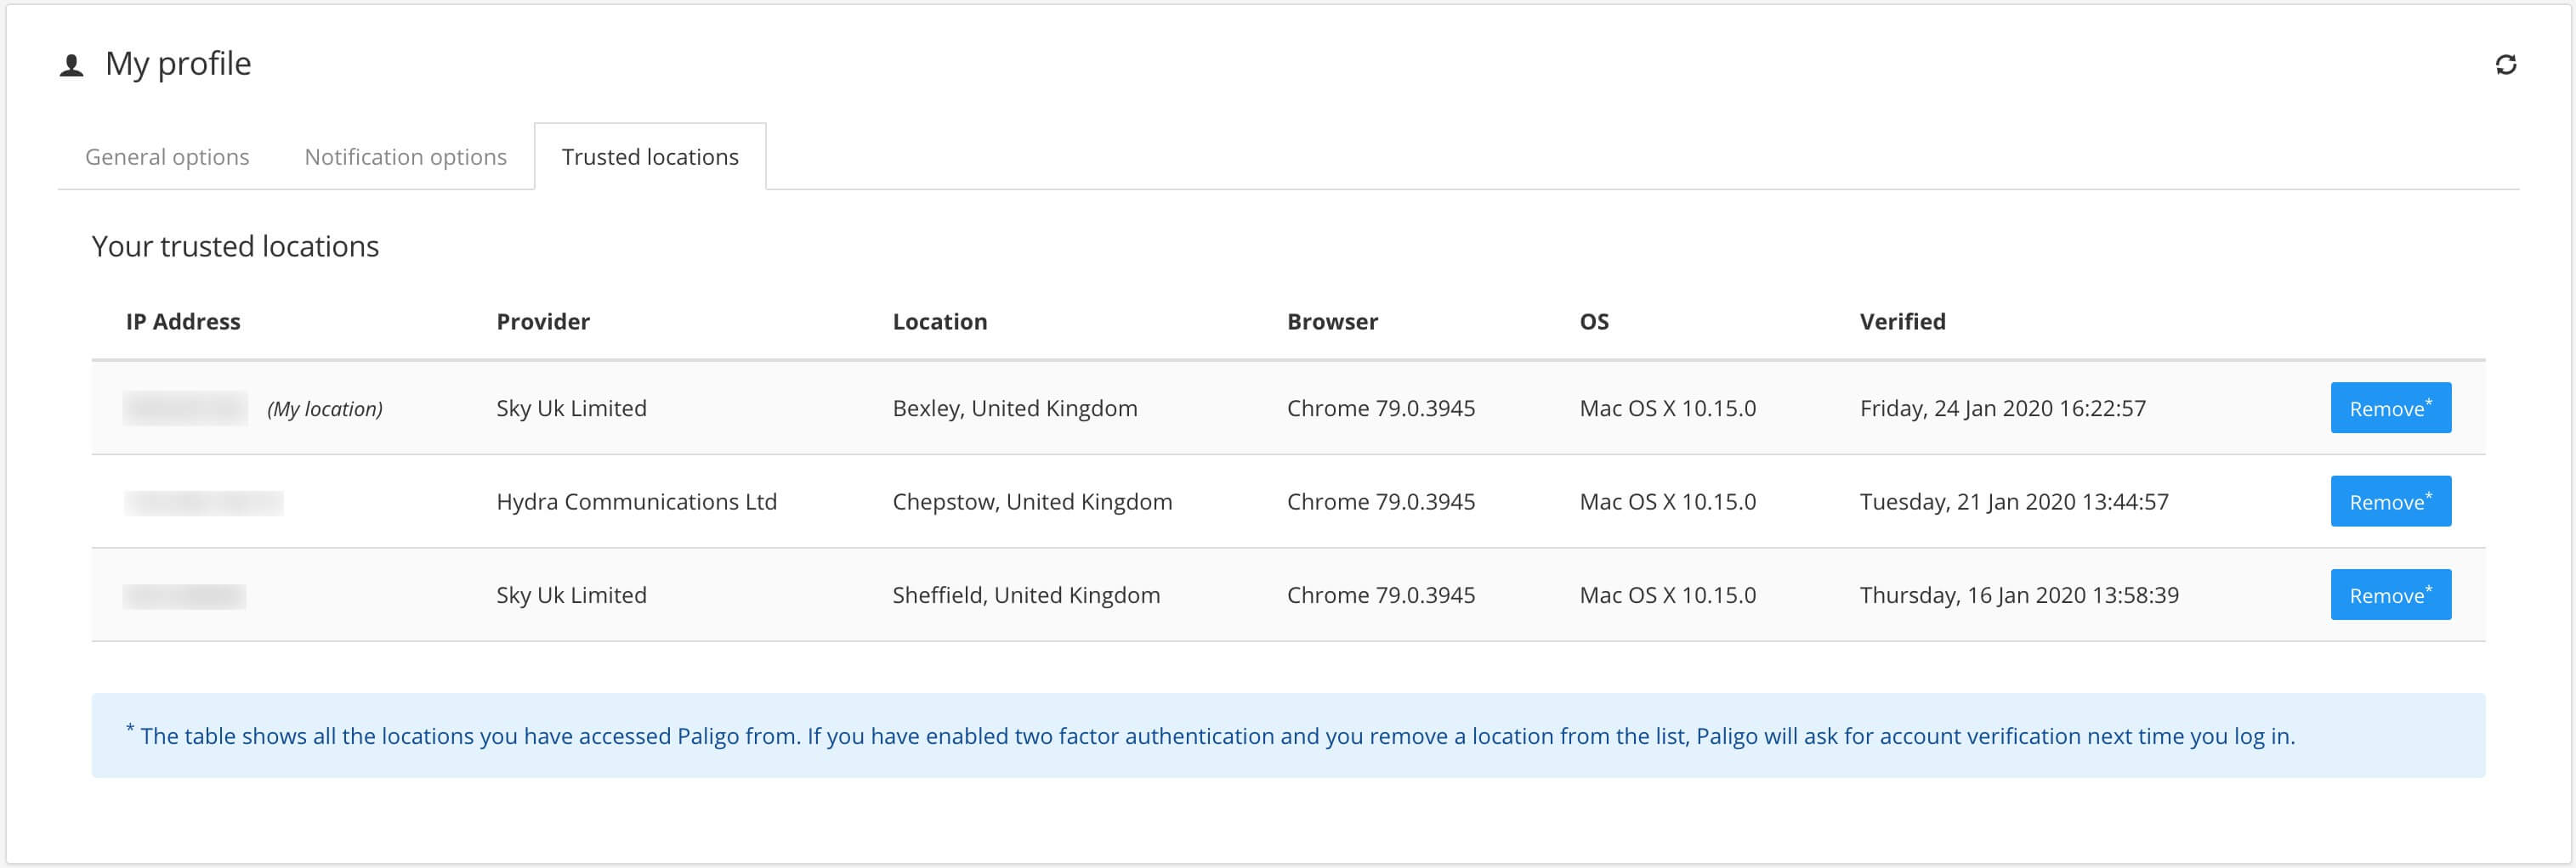Click the Tuesday, 21 Jan 2020 verified date
Viewport: 2576px width, 868px height.
click(2014, 501)
